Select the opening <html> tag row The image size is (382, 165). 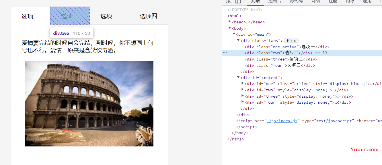pyautogui.click(x=234, y=16)
